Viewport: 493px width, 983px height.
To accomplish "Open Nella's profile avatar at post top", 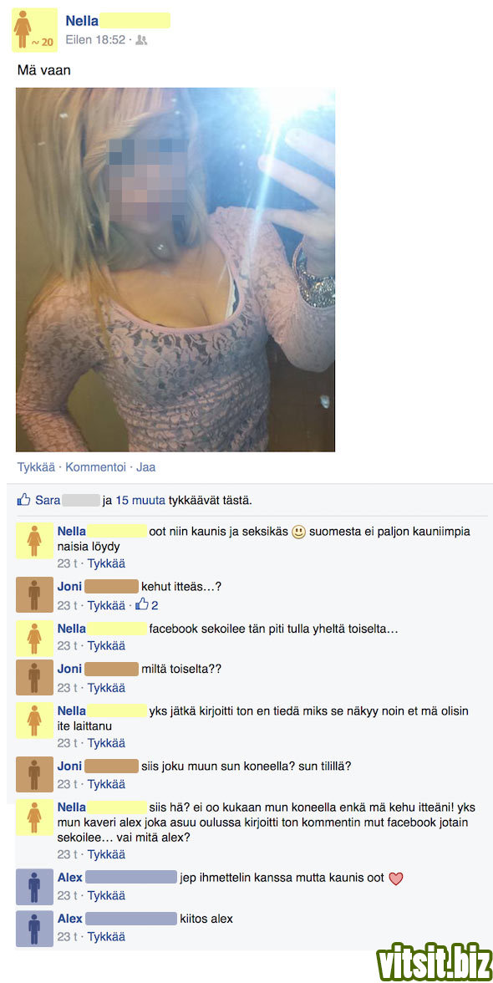I will tap(34, 30).
